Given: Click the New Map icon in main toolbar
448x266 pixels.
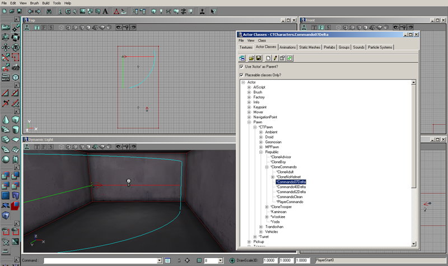Looking at the screenshot, I should click(x=4, y=11).
